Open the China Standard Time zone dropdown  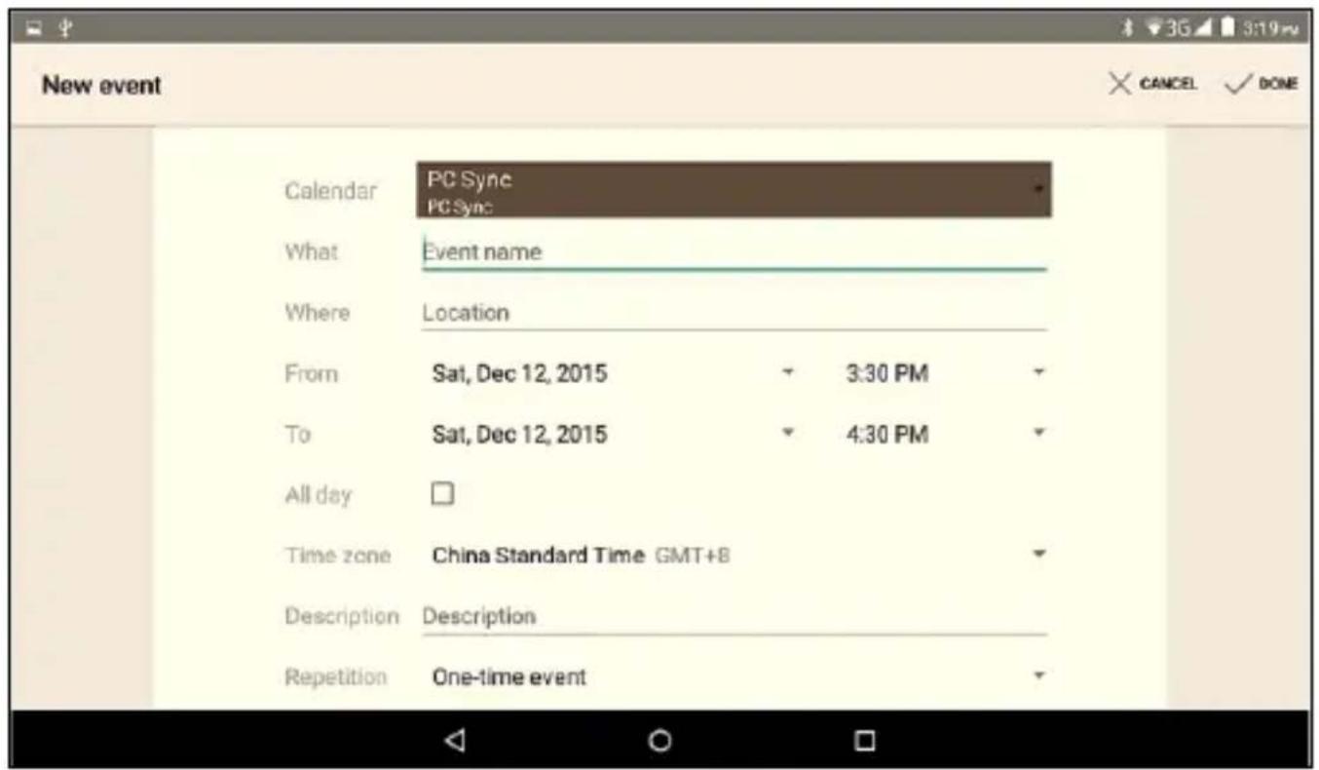tap(736, 555)
